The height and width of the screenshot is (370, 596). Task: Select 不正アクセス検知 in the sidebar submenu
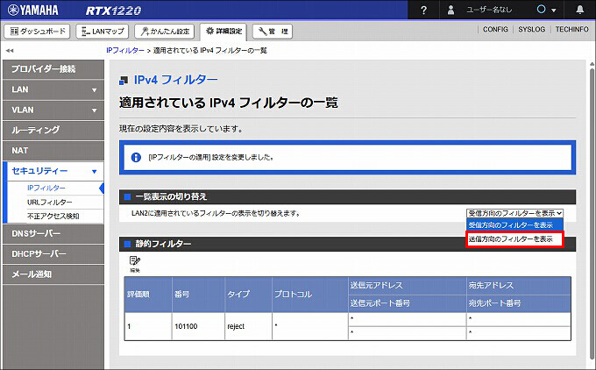pos(53,216)
